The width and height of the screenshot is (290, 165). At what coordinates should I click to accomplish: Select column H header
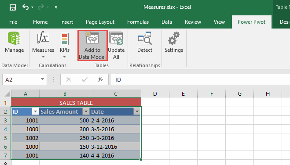pos(268,94)
